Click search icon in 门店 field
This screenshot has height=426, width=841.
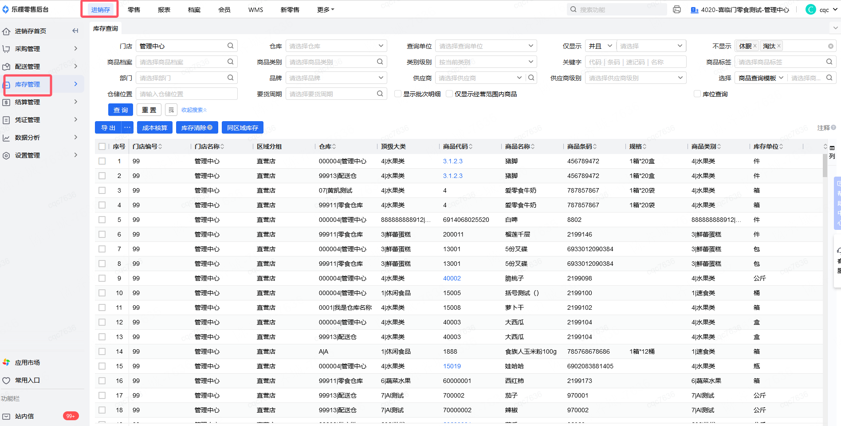coord(230,46)
